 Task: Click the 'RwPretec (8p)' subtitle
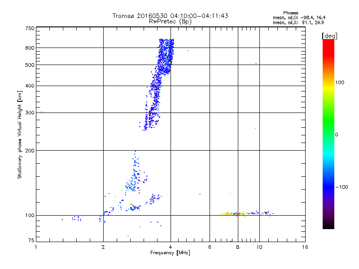click(x=170, y=22)
